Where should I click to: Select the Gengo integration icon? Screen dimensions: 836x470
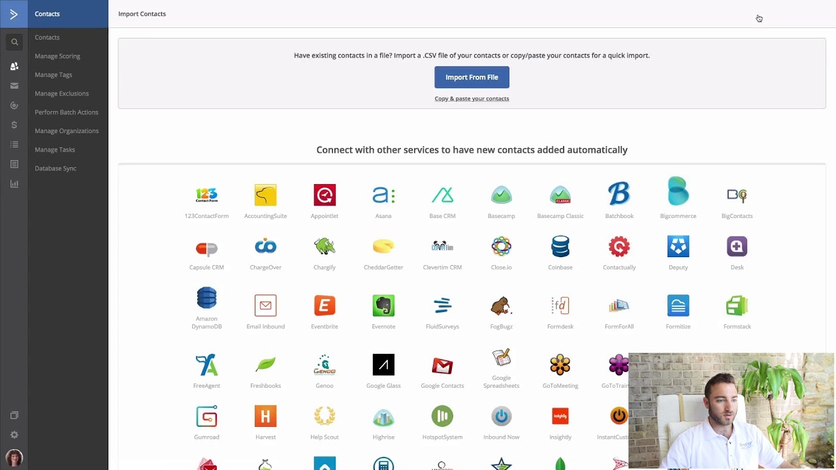(325, 365)
